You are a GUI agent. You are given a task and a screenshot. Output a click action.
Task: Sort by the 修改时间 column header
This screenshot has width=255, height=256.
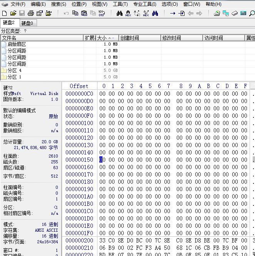(x=182, y=38)
